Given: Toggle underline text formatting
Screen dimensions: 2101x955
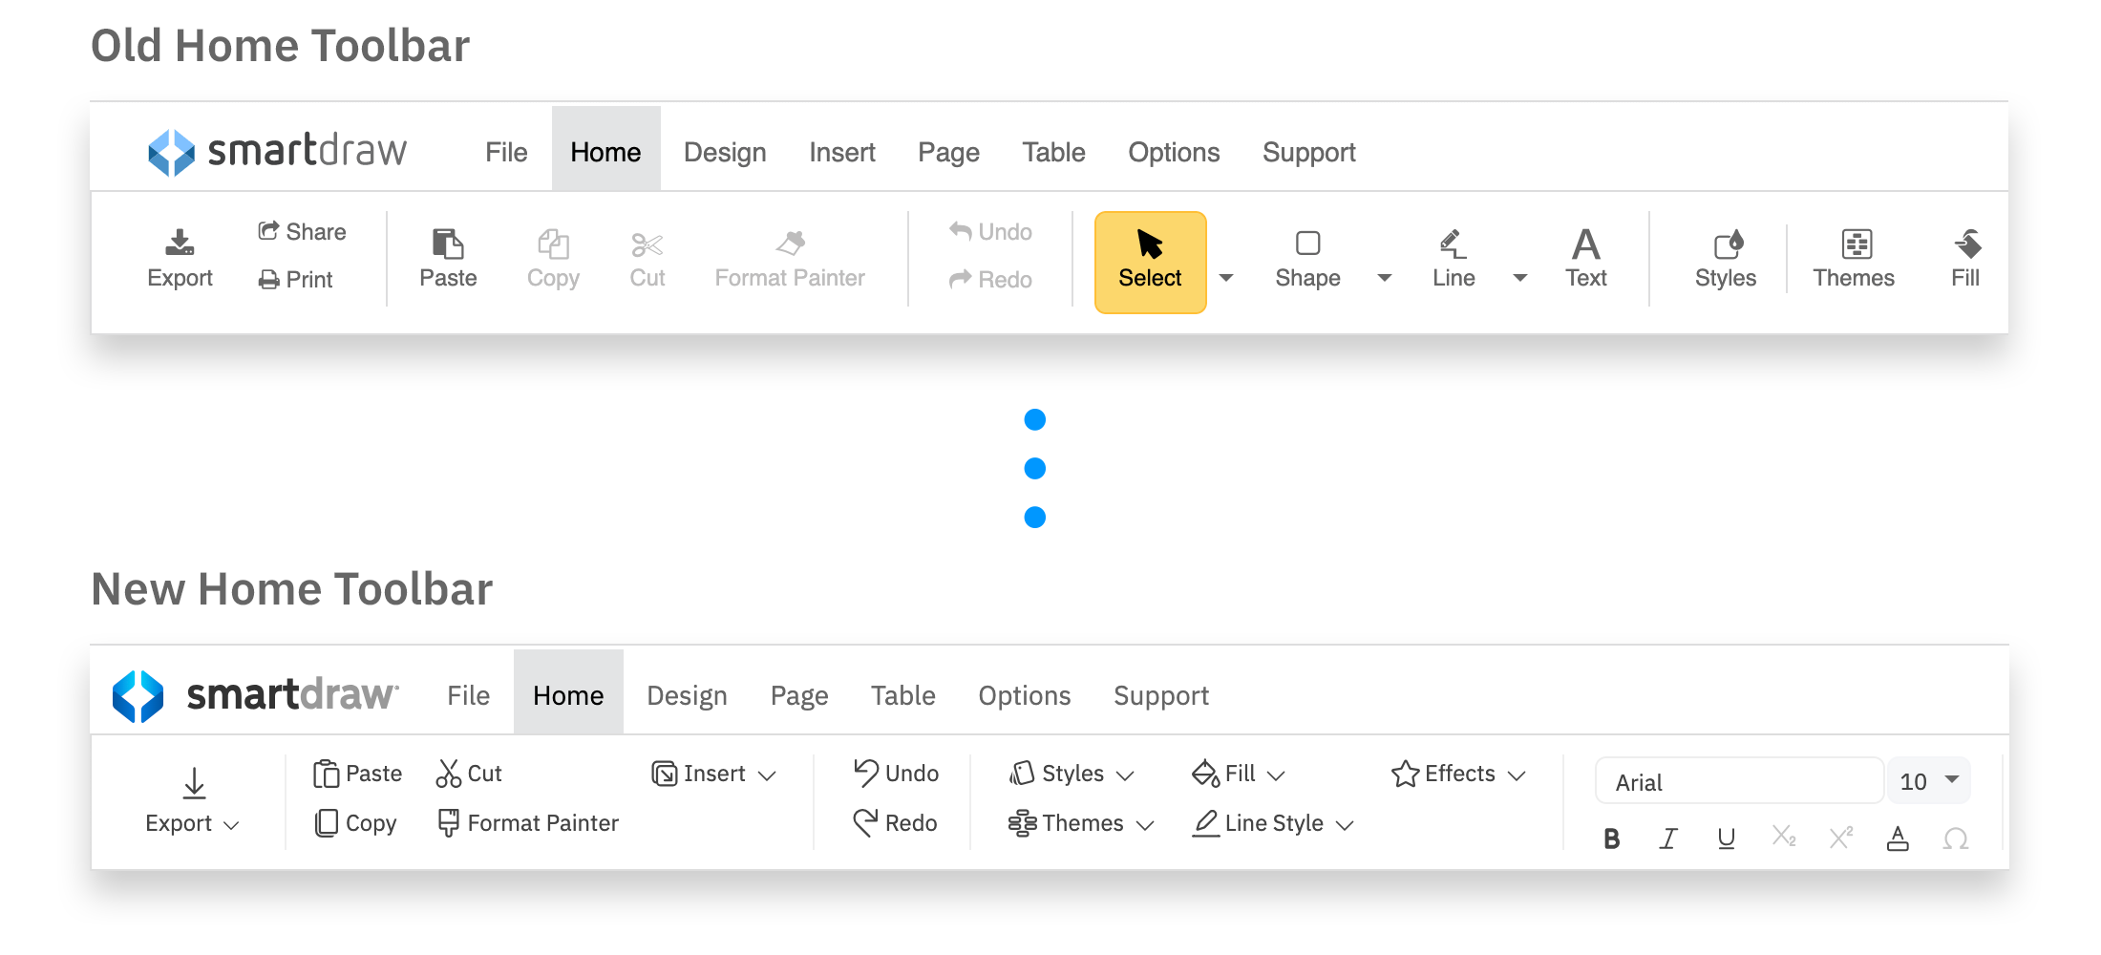Looking at the screenshot, I should (x=1726, y=838).
